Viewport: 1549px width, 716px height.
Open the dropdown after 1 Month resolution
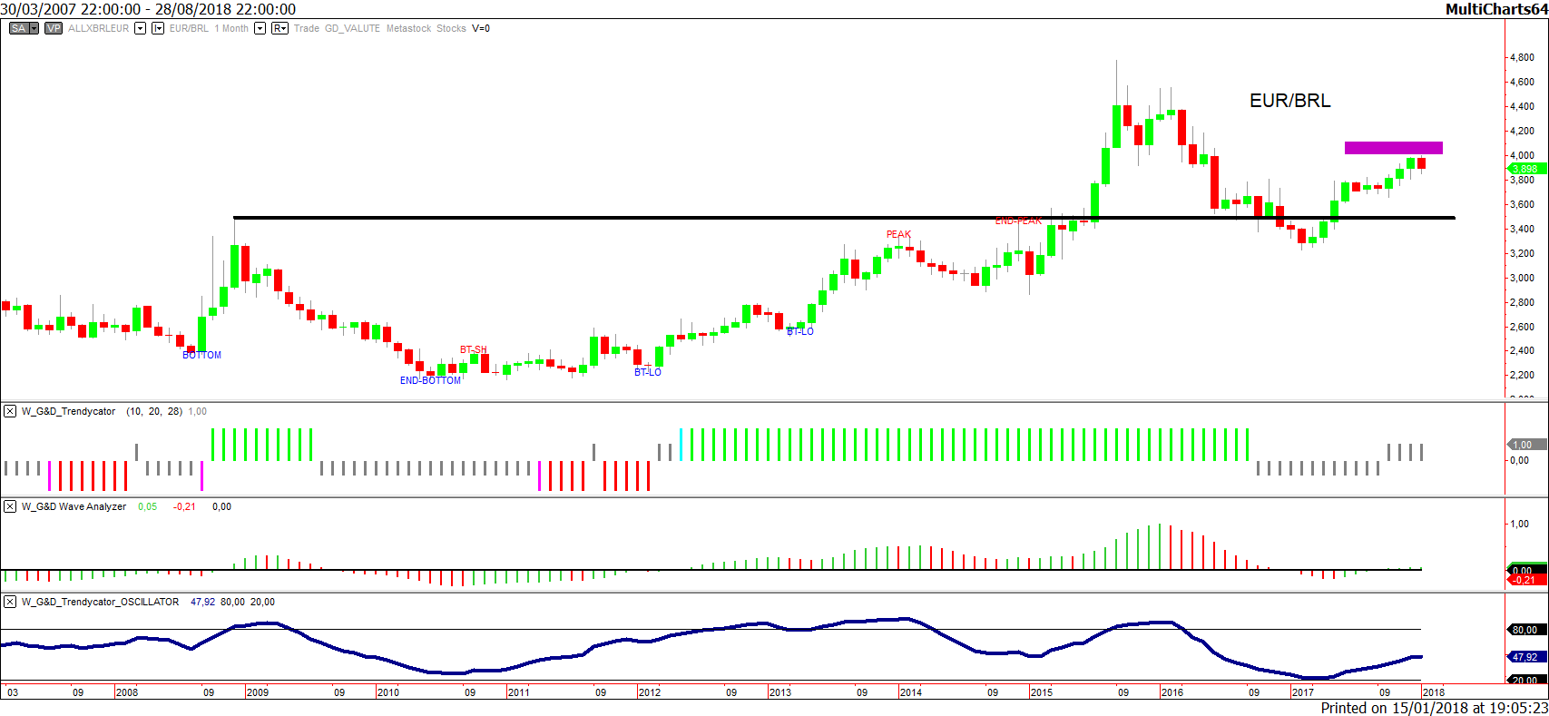click(260, 28)
